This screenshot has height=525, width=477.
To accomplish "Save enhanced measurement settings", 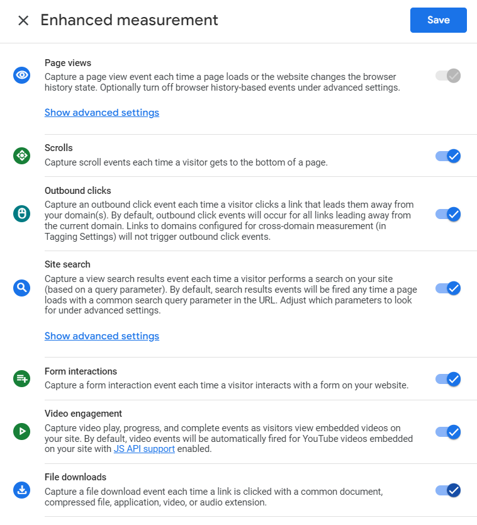I will 439,20.
